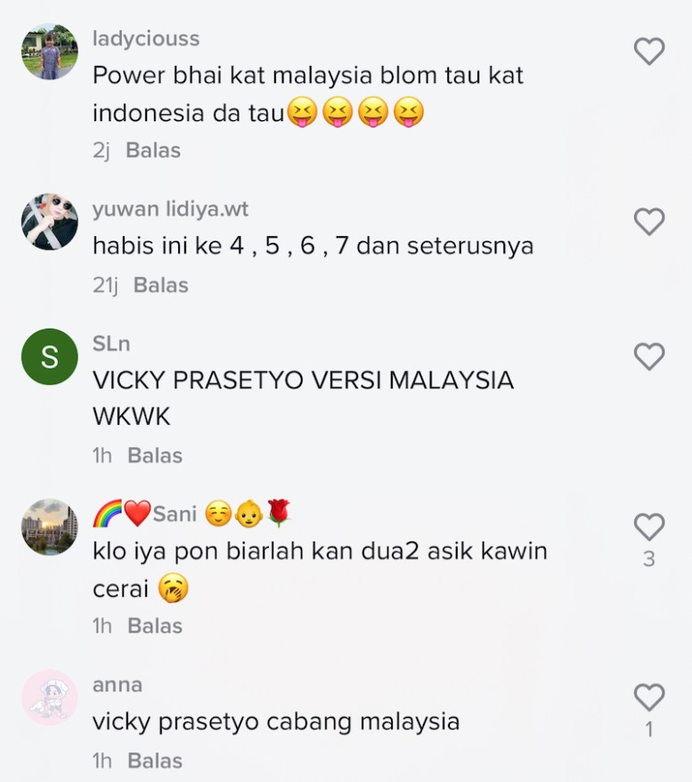Viewport: 692px width, 782px height.
Task: Tap the heart on anna's comment
Action: click(x=649, y=696)
